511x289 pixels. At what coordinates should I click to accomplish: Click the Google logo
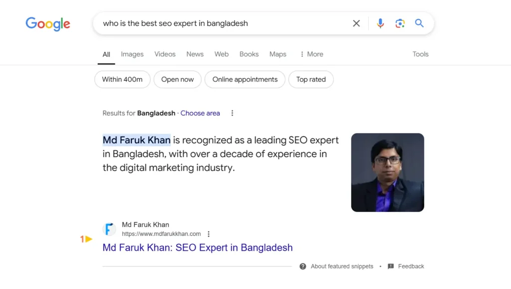coord(48,23)
